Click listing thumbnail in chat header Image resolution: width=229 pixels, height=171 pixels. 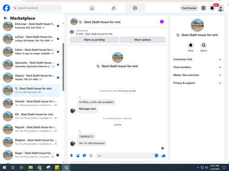coord(74,21)
